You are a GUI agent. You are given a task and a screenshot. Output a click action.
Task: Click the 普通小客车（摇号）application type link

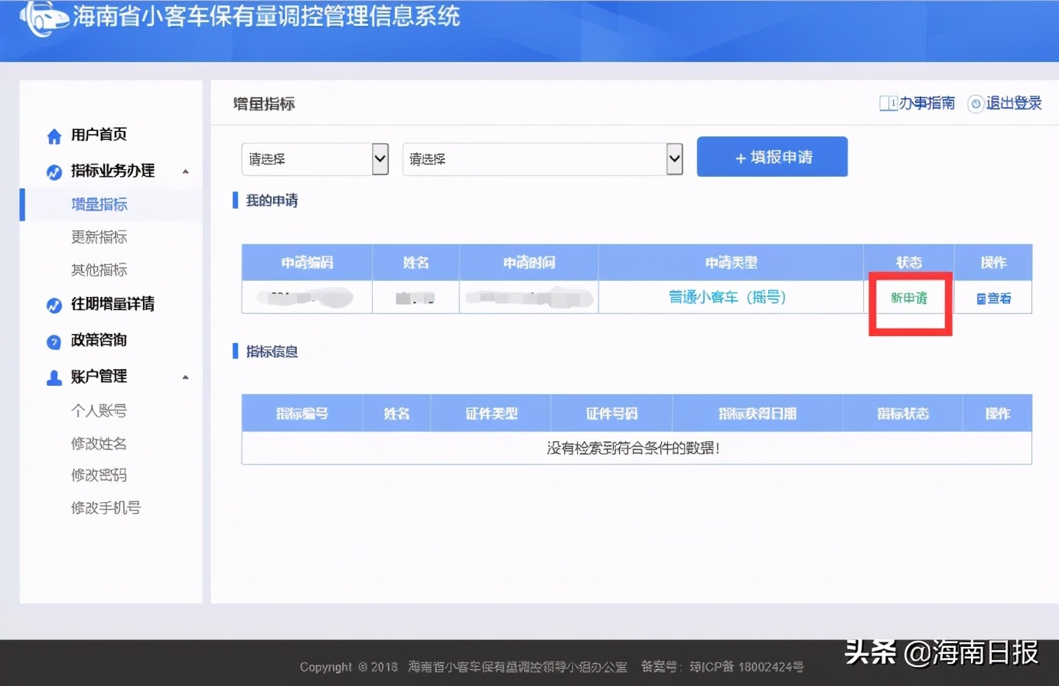(x=728, y=297)
